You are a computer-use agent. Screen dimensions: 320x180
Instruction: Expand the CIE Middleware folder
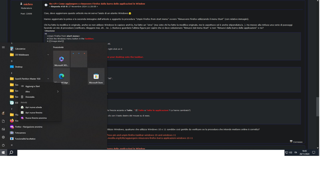48,55
